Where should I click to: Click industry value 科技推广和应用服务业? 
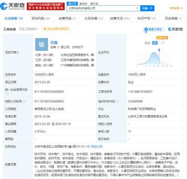coord(142,109)
